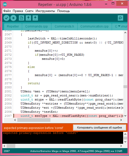The image size is (129, 156).
Task: Click highlighted error line number 2087
Action: click(x=8, y=116)
